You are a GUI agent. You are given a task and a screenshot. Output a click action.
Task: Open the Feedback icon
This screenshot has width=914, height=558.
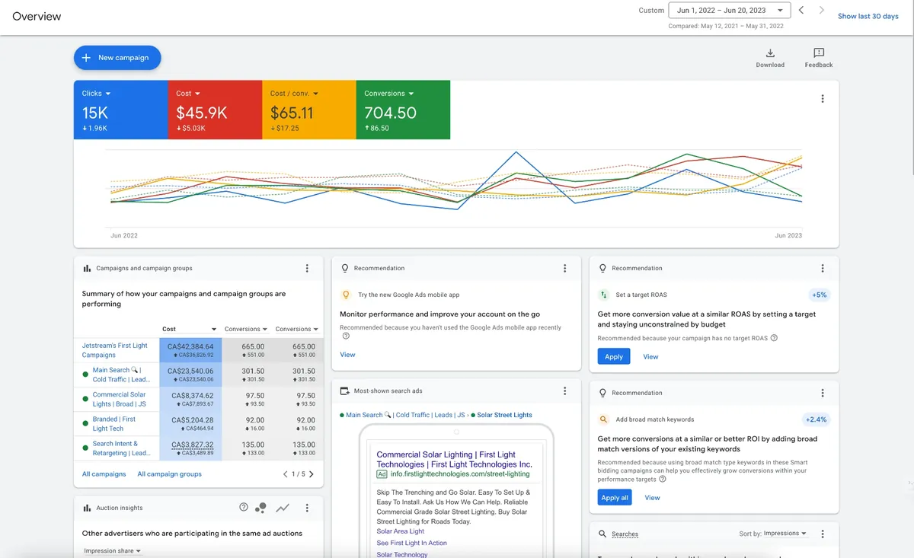coord(819,53)
